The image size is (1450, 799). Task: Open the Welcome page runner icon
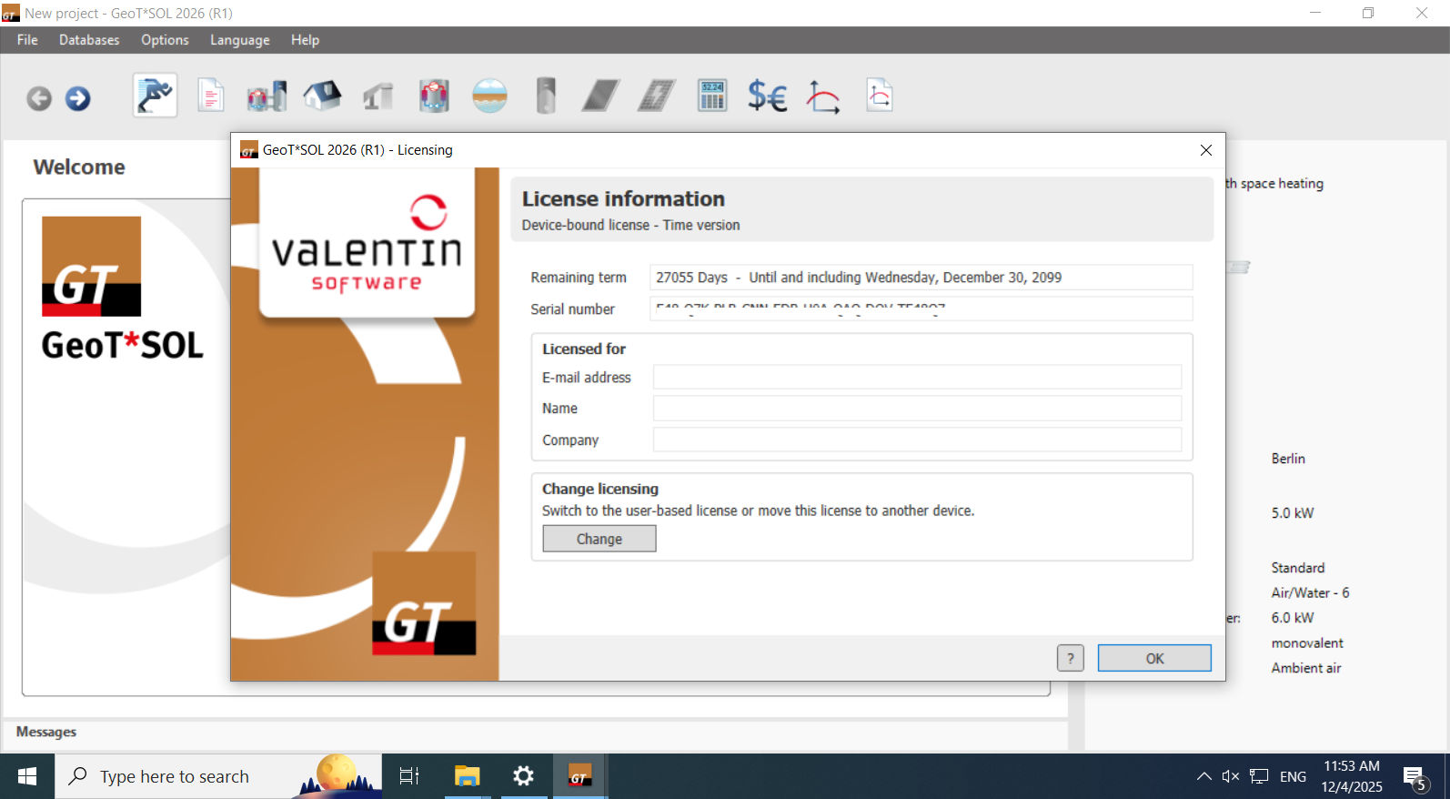(155, 96)
